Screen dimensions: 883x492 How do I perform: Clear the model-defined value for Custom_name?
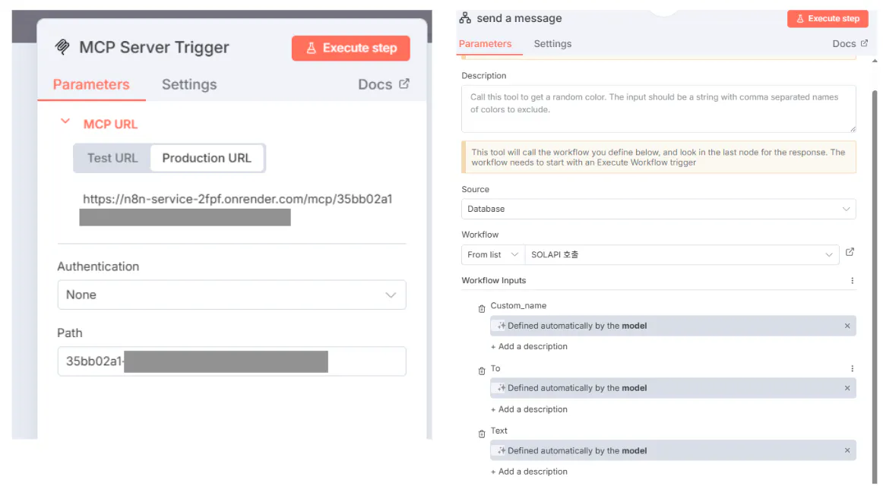click(x=847, y=326)
